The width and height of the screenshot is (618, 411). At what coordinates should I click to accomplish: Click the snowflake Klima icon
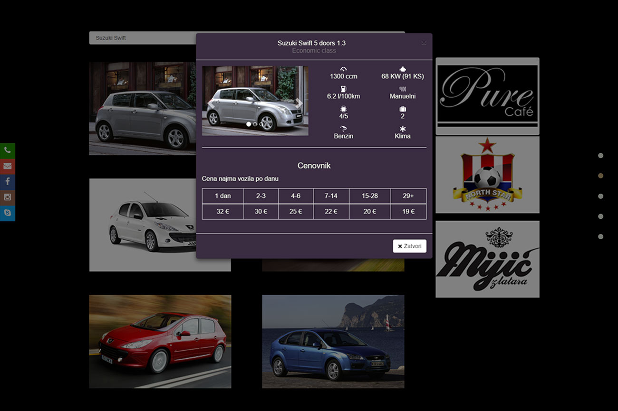click(403, 129)
